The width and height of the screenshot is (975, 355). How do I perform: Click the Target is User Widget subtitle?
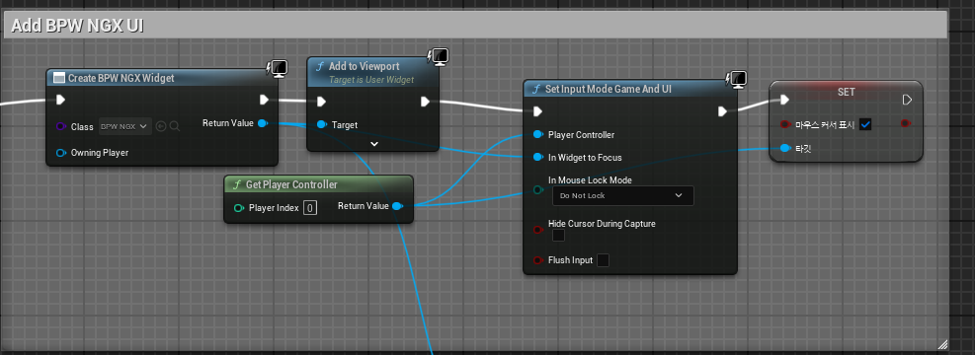tap(371, 80)
